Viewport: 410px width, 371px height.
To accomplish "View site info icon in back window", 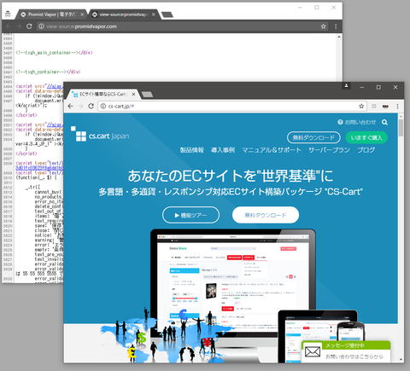I will (41, 26).
